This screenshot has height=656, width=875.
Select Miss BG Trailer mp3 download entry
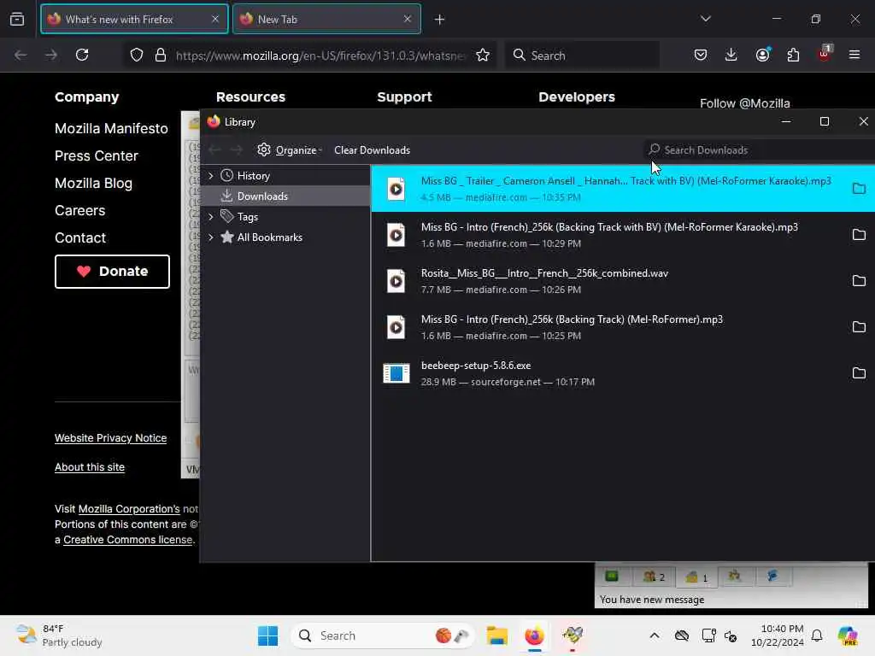tap(623, 189)
